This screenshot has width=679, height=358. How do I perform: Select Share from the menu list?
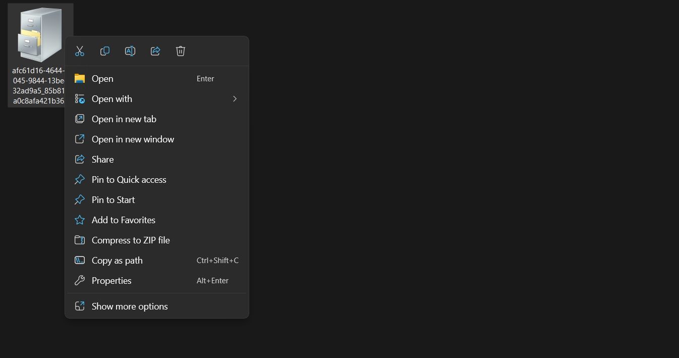click(x=102, y=159)
